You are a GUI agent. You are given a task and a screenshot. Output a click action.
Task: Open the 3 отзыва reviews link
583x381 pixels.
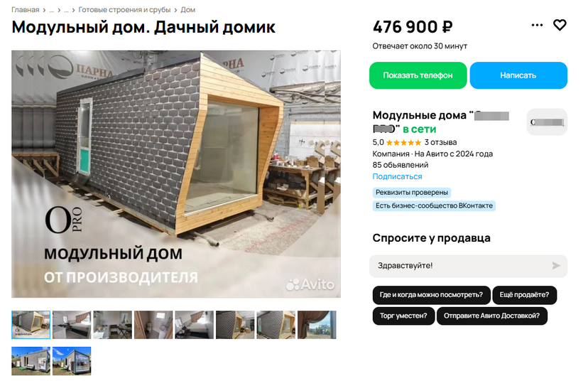click(440, 142)
